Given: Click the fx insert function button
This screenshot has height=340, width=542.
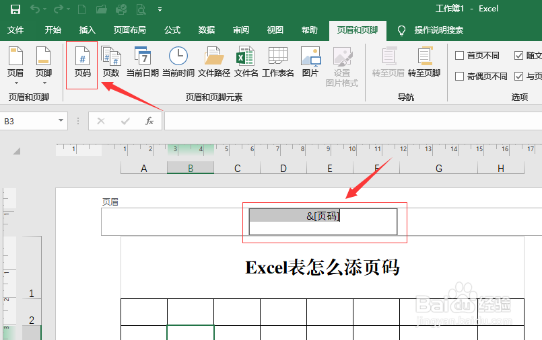Looking at the screenshot, I should [x=149, y=121].
